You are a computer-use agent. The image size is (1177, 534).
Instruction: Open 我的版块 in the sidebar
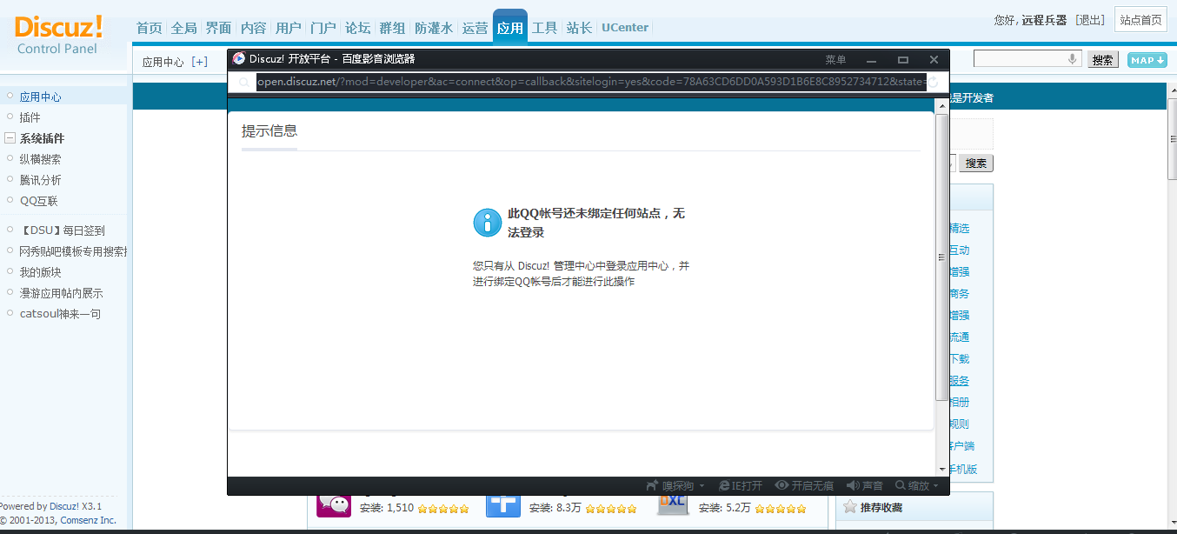pyautogui.click(x=41, y=272)
